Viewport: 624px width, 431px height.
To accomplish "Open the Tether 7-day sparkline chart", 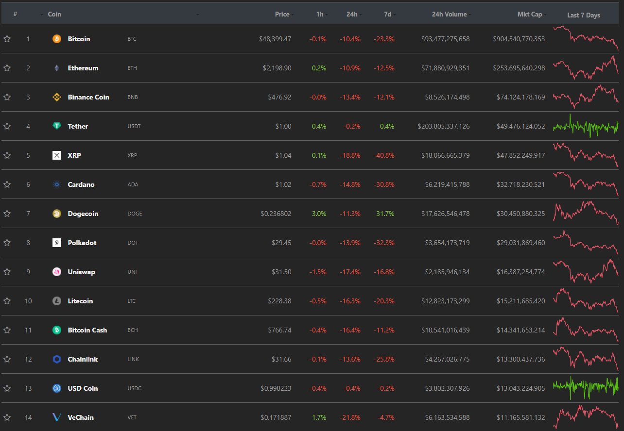I will coord(586,126).
